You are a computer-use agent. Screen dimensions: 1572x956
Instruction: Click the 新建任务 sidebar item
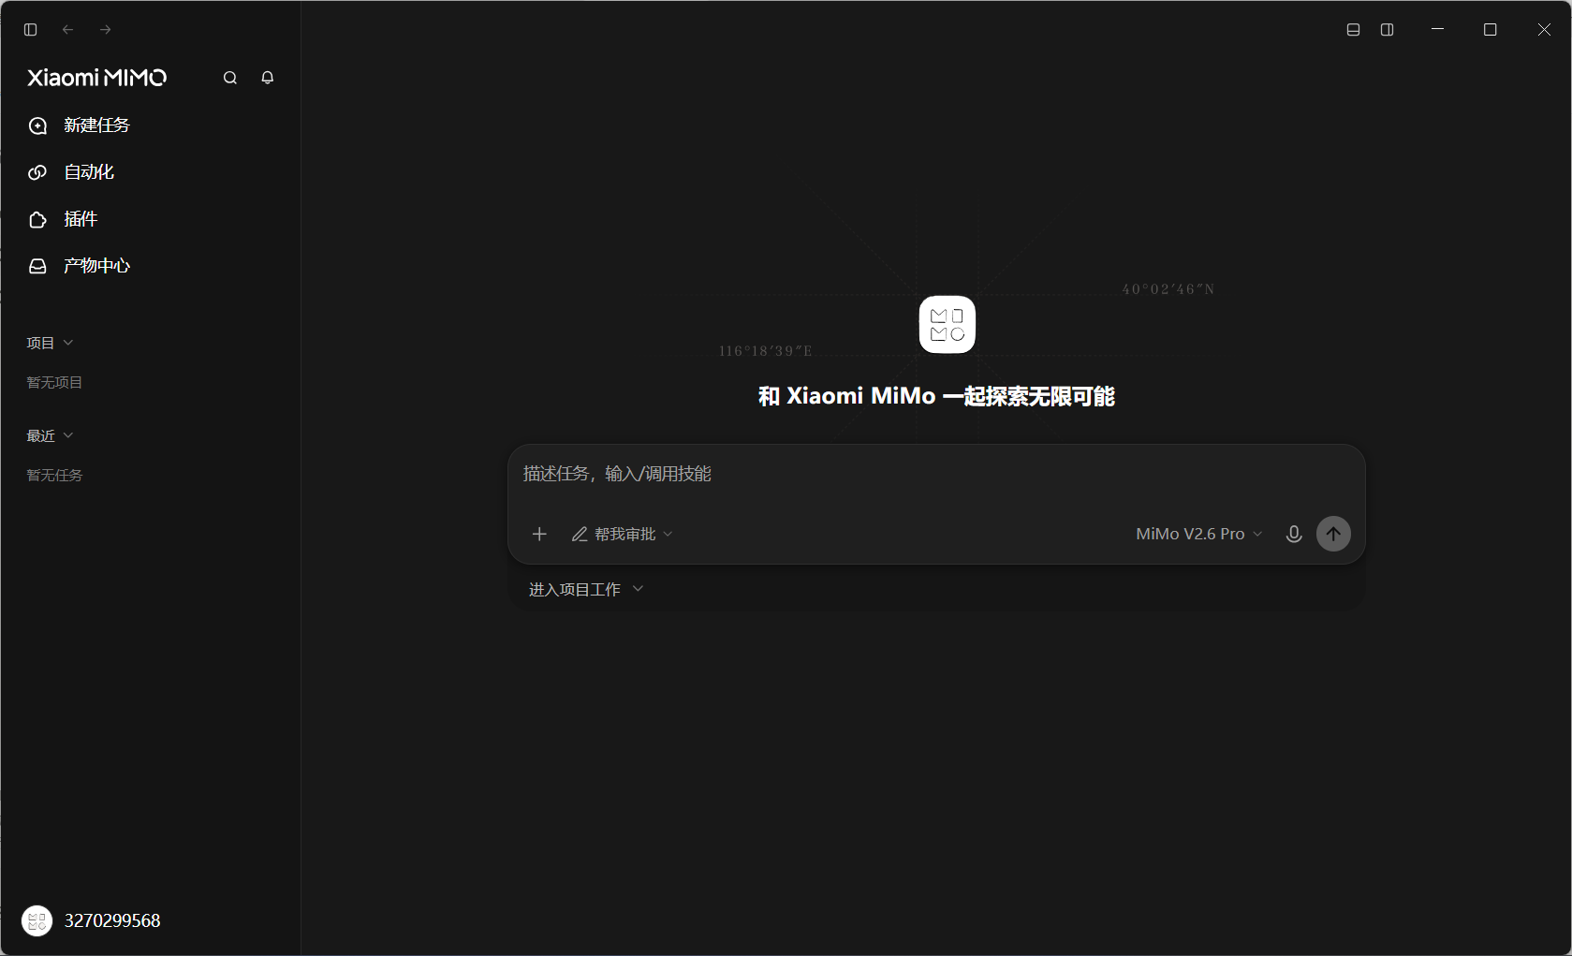click(150, 125)
